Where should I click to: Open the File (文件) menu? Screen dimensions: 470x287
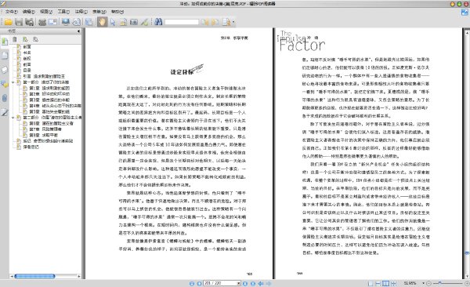coord(12,12)
